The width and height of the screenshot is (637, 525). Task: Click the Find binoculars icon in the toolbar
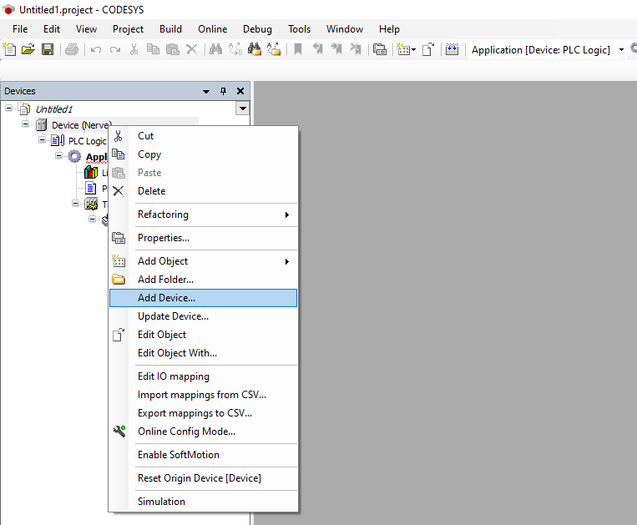coord(215,50)
